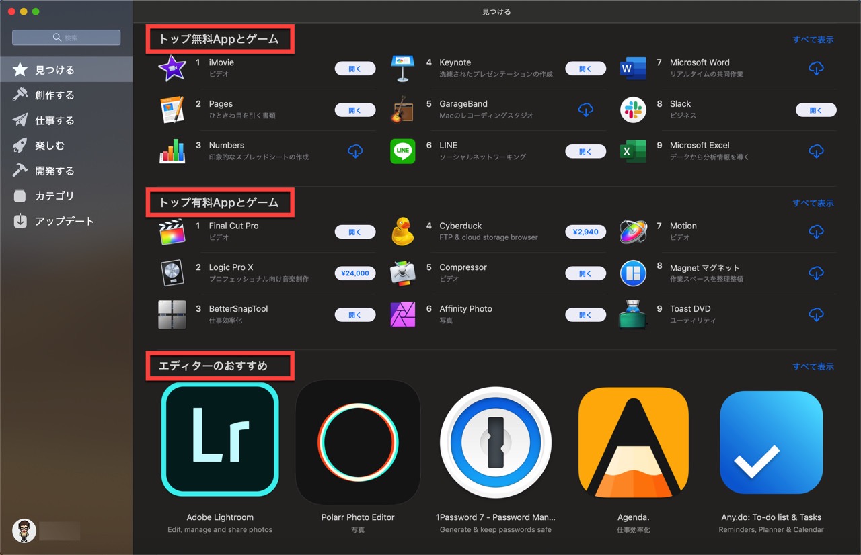
Task: Select the Affinity Photo icon
Action: click(x=402, y=314)
